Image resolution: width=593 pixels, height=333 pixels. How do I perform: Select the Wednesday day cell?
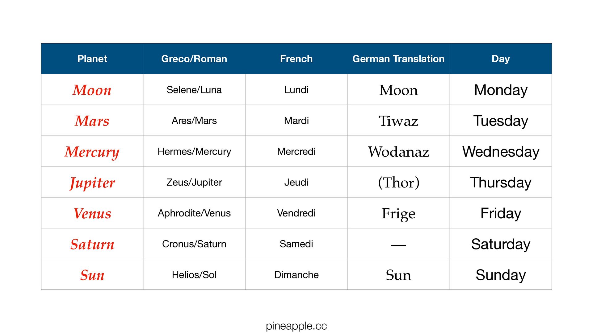[x=501, y=152]
